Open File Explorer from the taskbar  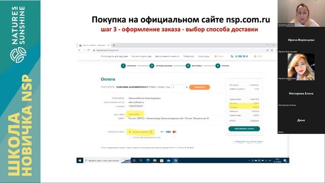pos(155,161)
